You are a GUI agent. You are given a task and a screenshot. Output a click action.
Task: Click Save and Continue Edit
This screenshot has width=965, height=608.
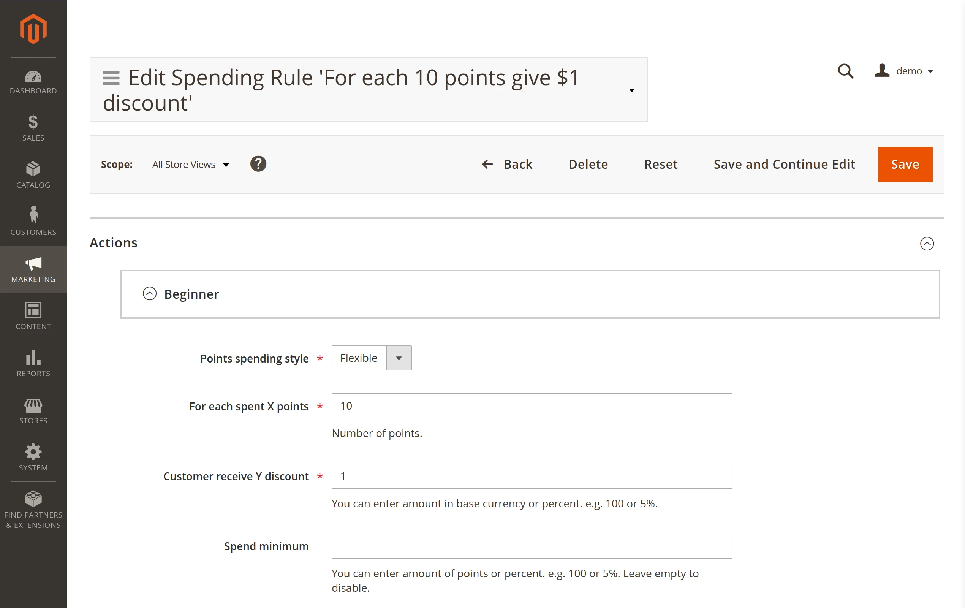pos(784,164)
